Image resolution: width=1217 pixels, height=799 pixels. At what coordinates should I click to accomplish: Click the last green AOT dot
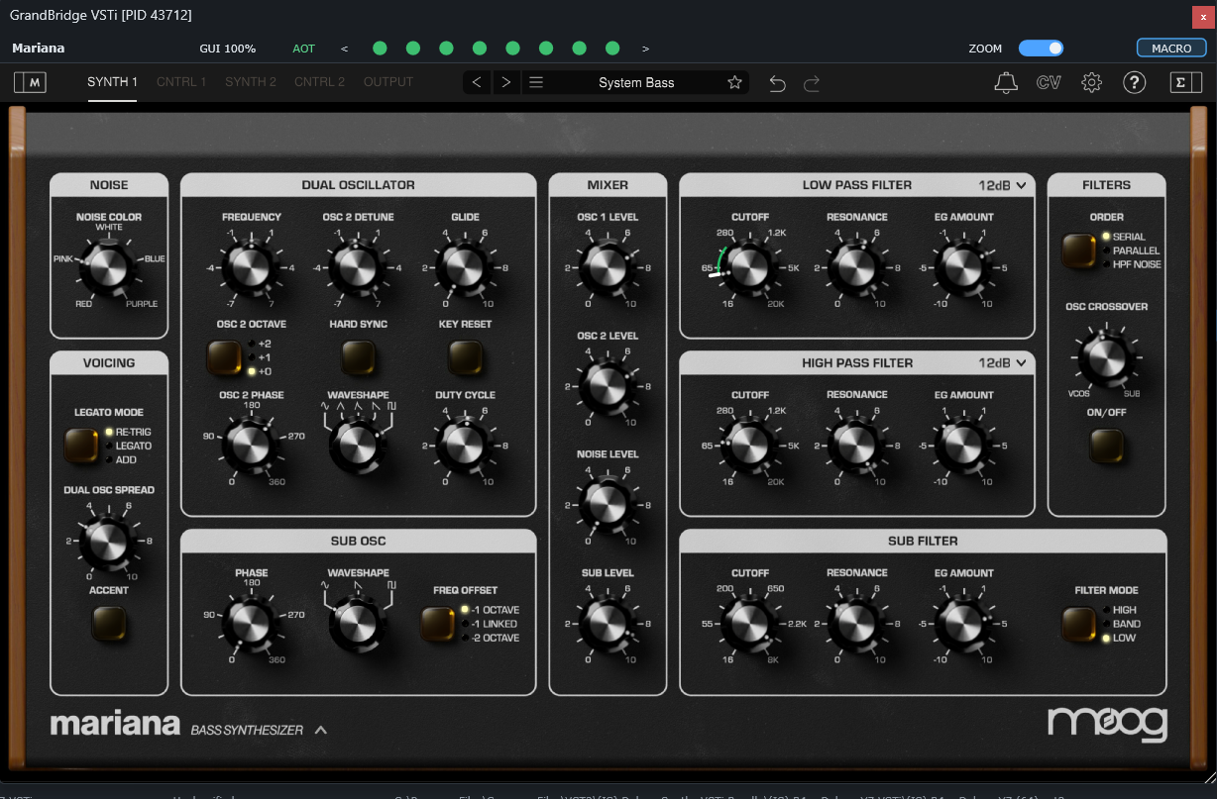click(x=612, y=49)
